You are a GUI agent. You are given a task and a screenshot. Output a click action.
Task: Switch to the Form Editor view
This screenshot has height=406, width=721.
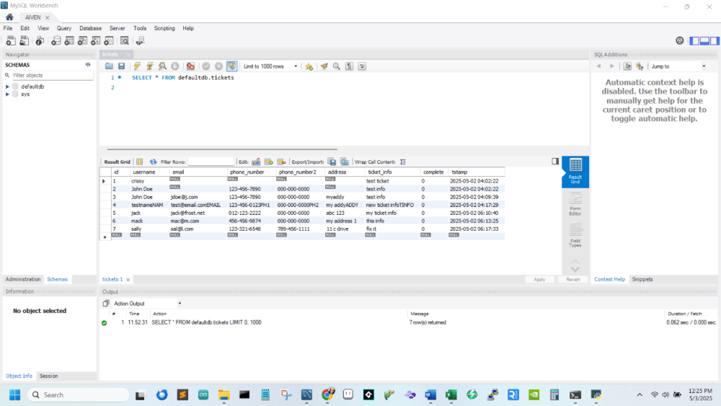[x=575, y=203]
